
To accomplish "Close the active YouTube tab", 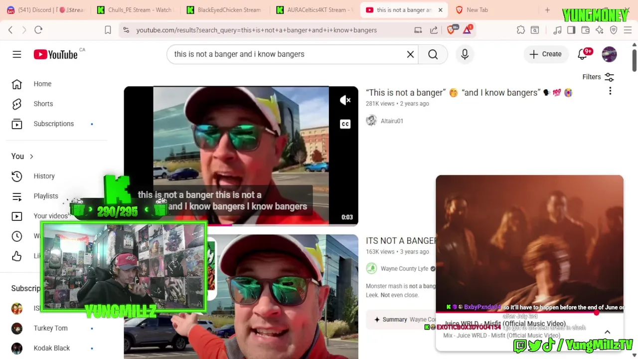I will (x=440, y=10).
